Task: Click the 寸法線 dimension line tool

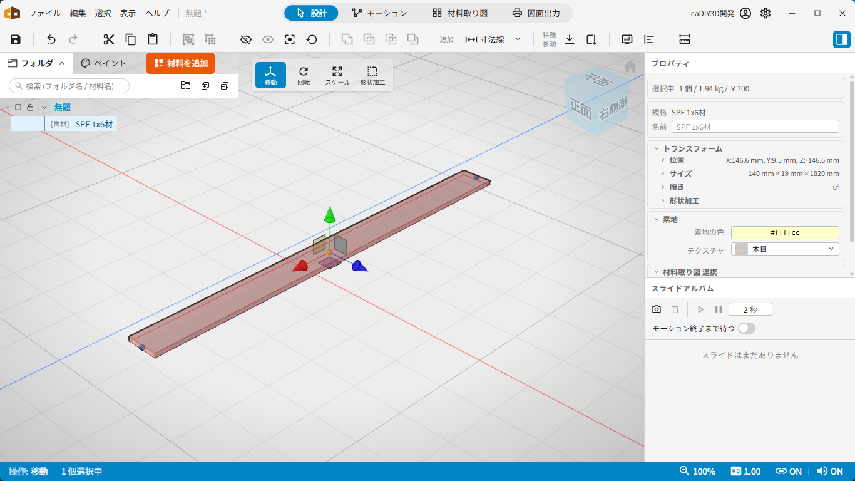Action: [484, 39]
